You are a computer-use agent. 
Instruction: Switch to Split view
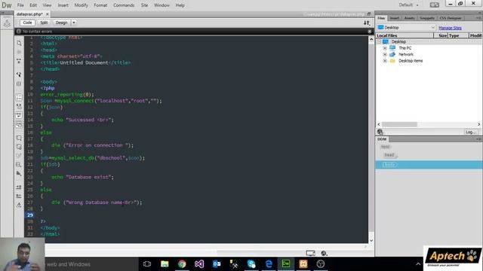click(44, 23)
